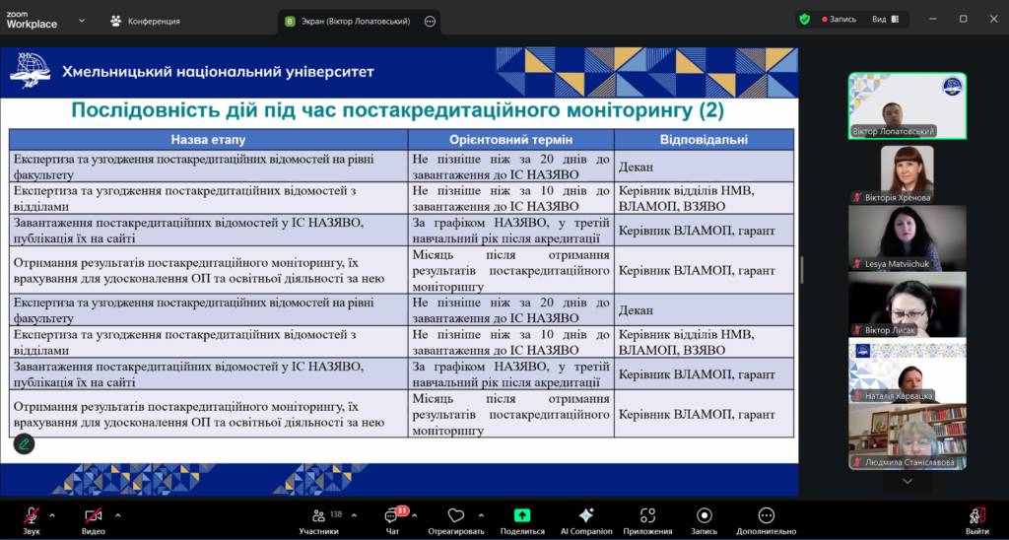The image size is (1009, 540).
Task: Open AI Companion
Action: click(586, 515)
